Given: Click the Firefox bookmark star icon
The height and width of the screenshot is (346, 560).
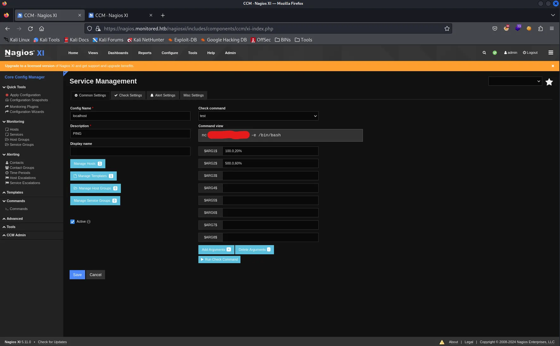Looking at the screenshot, I should pyautogui.click(x=447, y=29).
